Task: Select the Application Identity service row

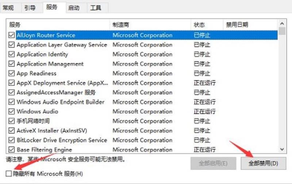Action: (143, 54)
